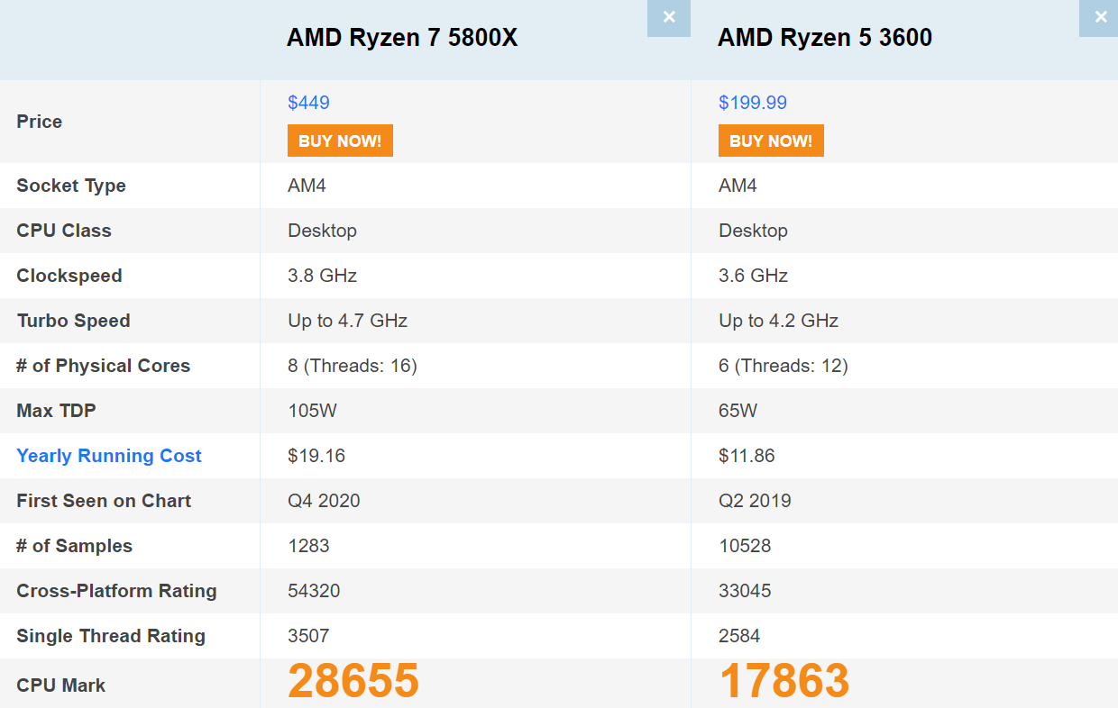
Task: Click BUY NOW under the $199.99 price
Action: click(x=771, y=141)
